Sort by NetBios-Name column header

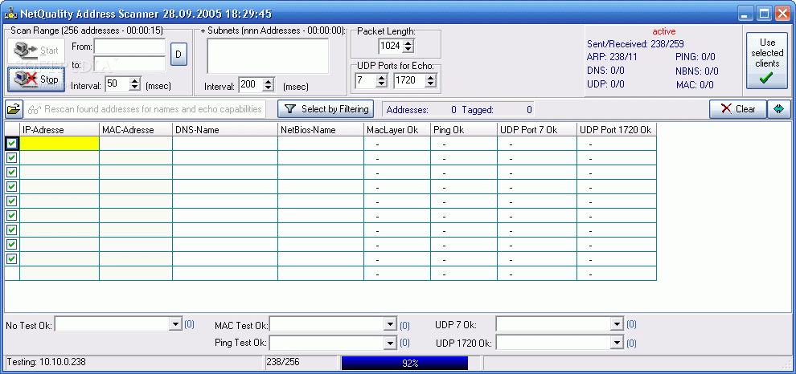tap(321, 130)
